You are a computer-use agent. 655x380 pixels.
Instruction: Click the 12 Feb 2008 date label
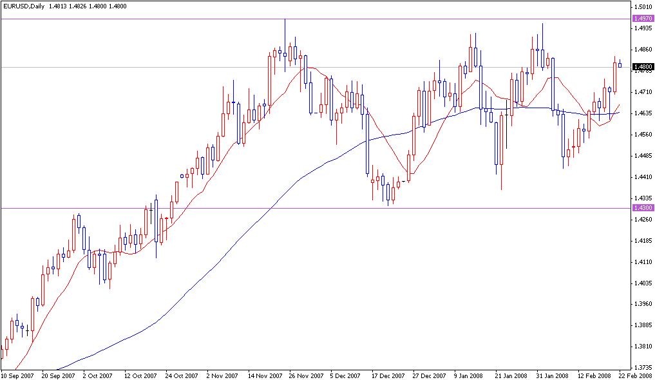(594, 376)
